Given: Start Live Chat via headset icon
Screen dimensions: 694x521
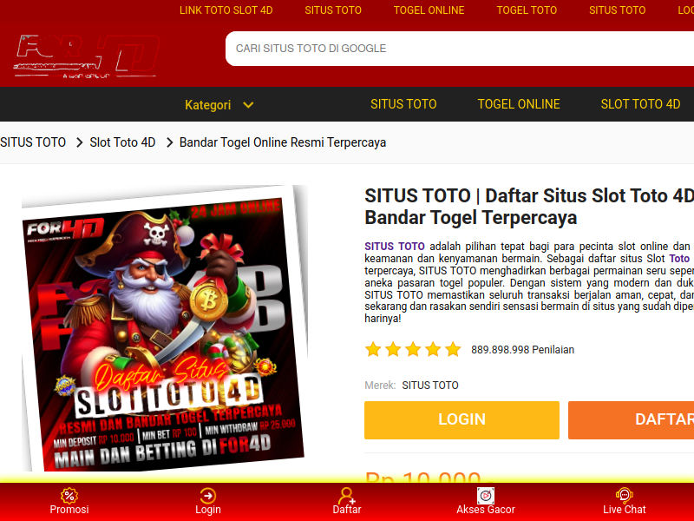Looking at the screenshot, I should pyautogui.click(x=624, y=496).
